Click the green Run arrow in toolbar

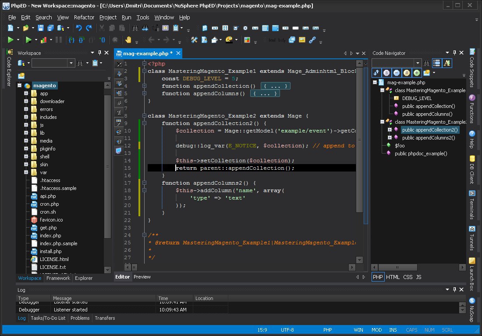[x=11, y=39]
